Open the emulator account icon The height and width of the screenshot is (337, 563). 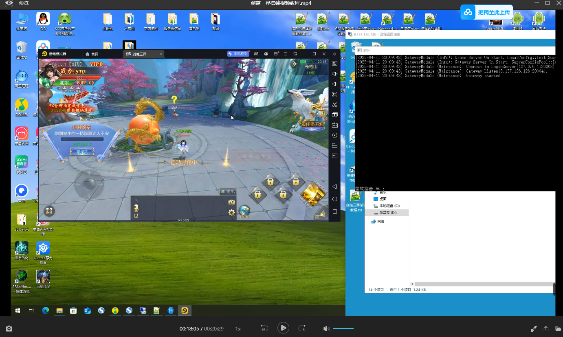[266, 54]
